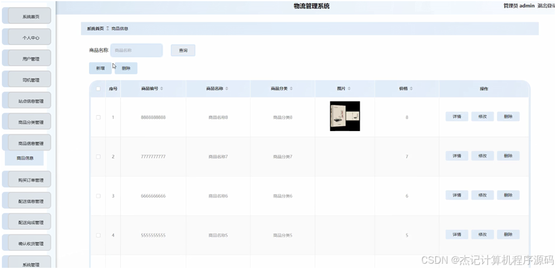Screen dimensions: 556x269
Task: Collapse the 商品信息管理 sidebar menu
Action: coord(29,143)
